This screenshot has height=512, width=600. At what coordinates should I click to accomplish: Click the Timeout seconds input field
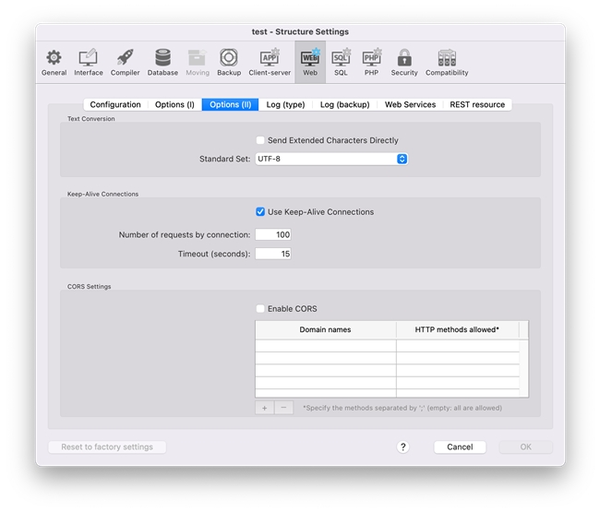[273, 254]
